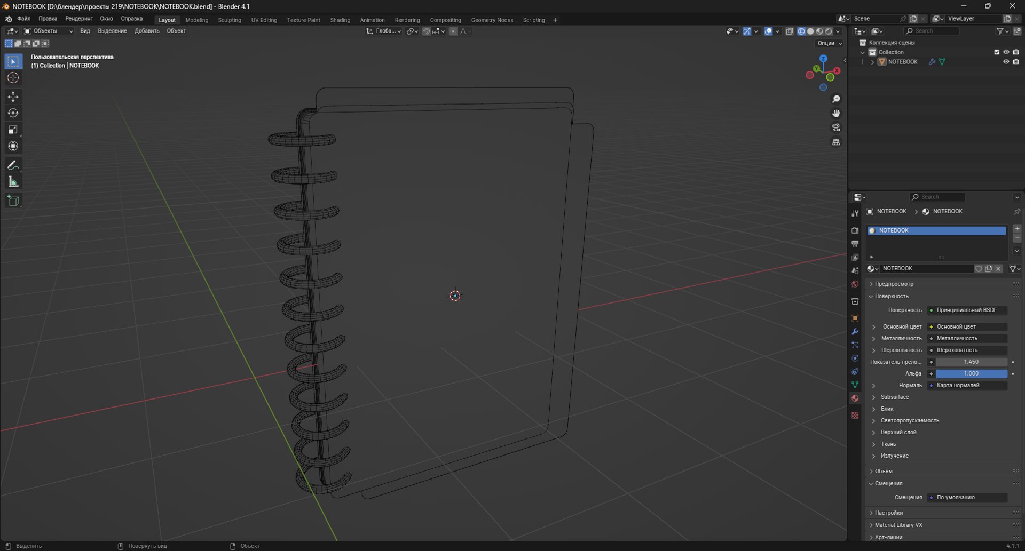Click the outliner Search field
This screenshot has width=1025, height=551.
tap(932, 31)
